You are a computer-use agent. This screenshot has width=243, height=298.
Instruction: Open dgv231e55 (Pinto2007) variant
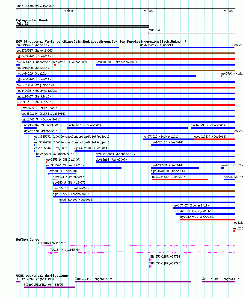tap(129, 134)
